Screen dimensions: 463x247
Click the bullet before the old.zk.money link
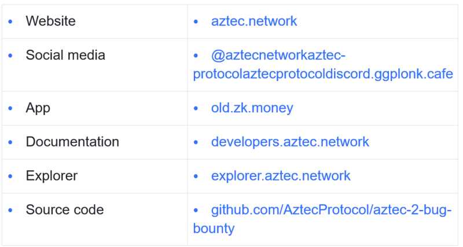pos(196,108)
